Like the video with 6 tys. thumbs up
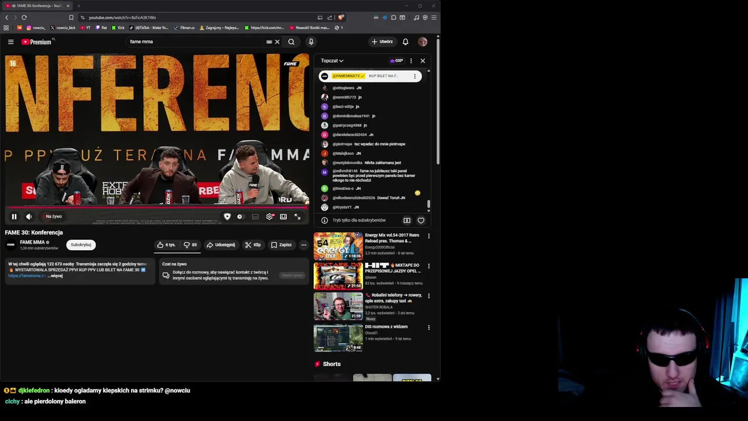Viewport: 748px width, 421px height. [166, 245]
